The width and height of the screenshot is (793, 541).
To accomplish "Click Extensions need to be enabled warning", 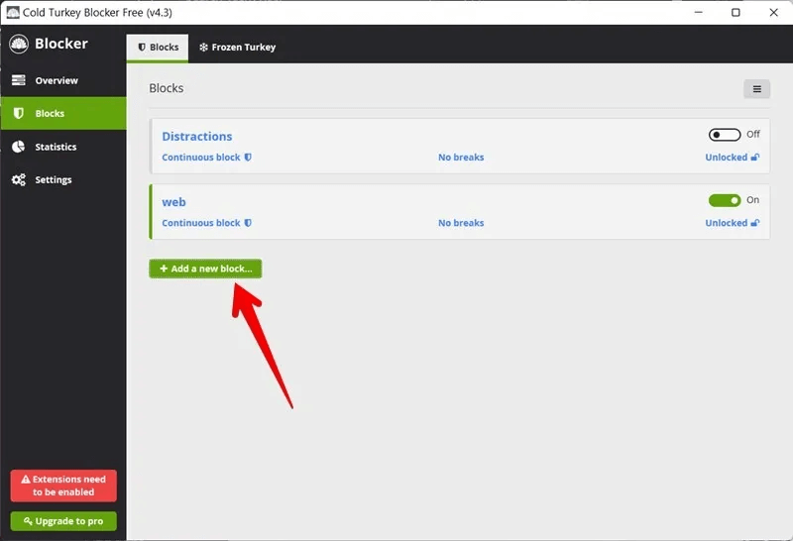I will (63, 486).
